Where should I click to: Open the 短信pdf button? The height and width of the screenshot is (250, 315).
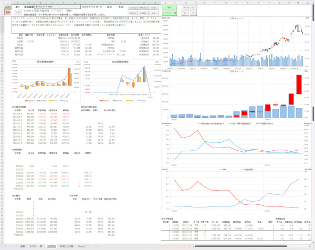[133, 13]
